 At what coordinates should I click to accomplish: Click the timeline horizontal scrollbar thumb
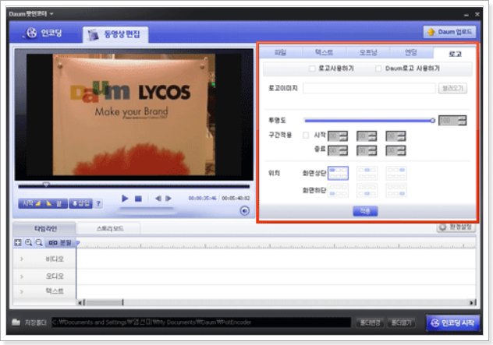(x=105, y=303)
